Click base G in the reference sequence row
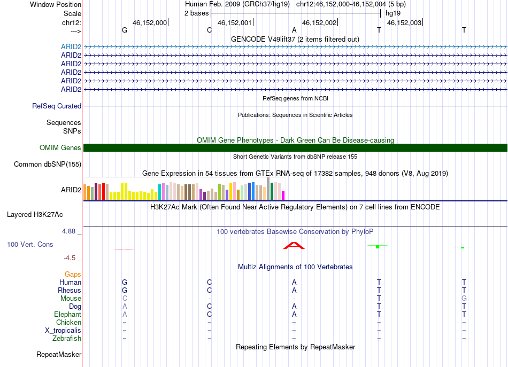The height and width of the screenshot is (367, 508). (x=125, y=30)
